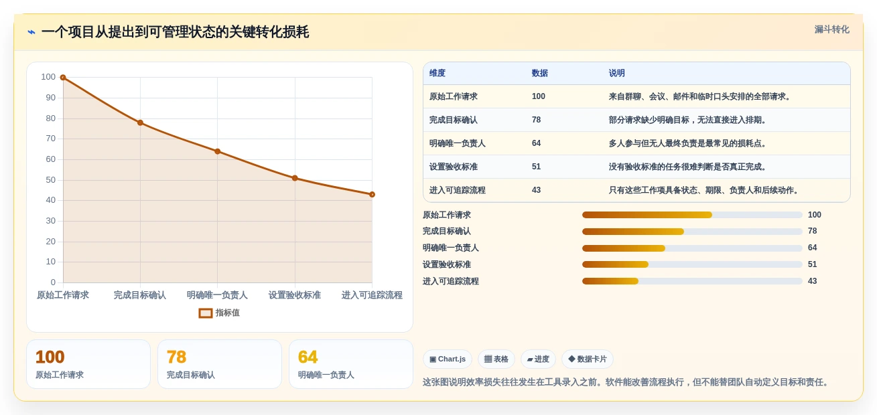Click the 漏斗转化 tag in header
The width and height of the screenshot is (877, 415).
(831, 29)
